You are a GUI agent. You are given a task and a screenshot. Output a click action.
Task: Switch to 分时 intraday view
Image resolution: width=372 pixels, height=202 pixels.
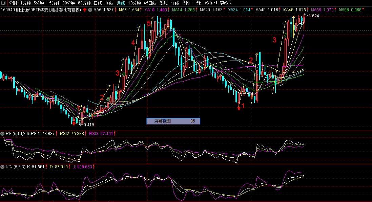13,3
